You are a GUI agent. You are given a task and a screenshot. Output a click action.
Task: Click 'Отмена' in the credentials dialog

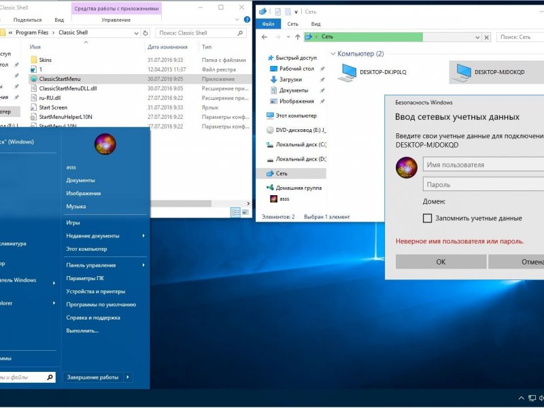(x=516, y=262)
